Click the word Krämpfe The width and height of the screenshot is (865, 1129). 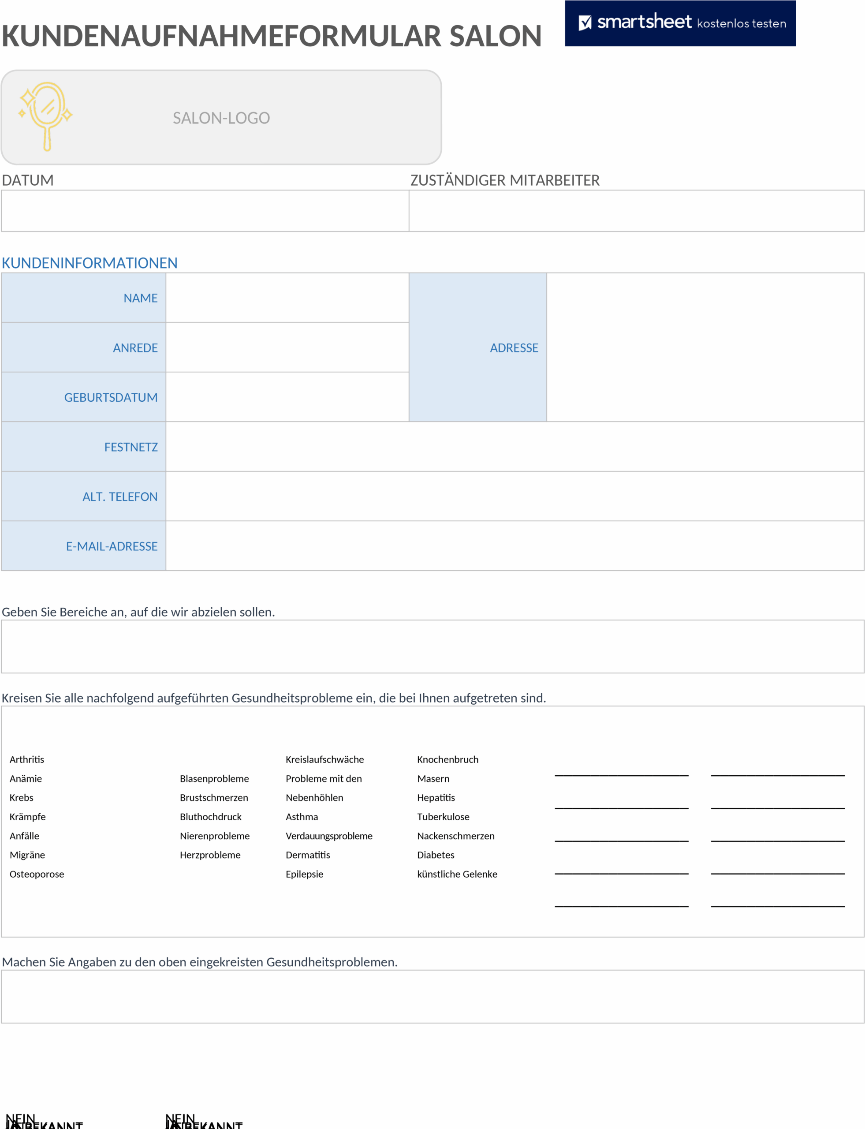[27, 817]
